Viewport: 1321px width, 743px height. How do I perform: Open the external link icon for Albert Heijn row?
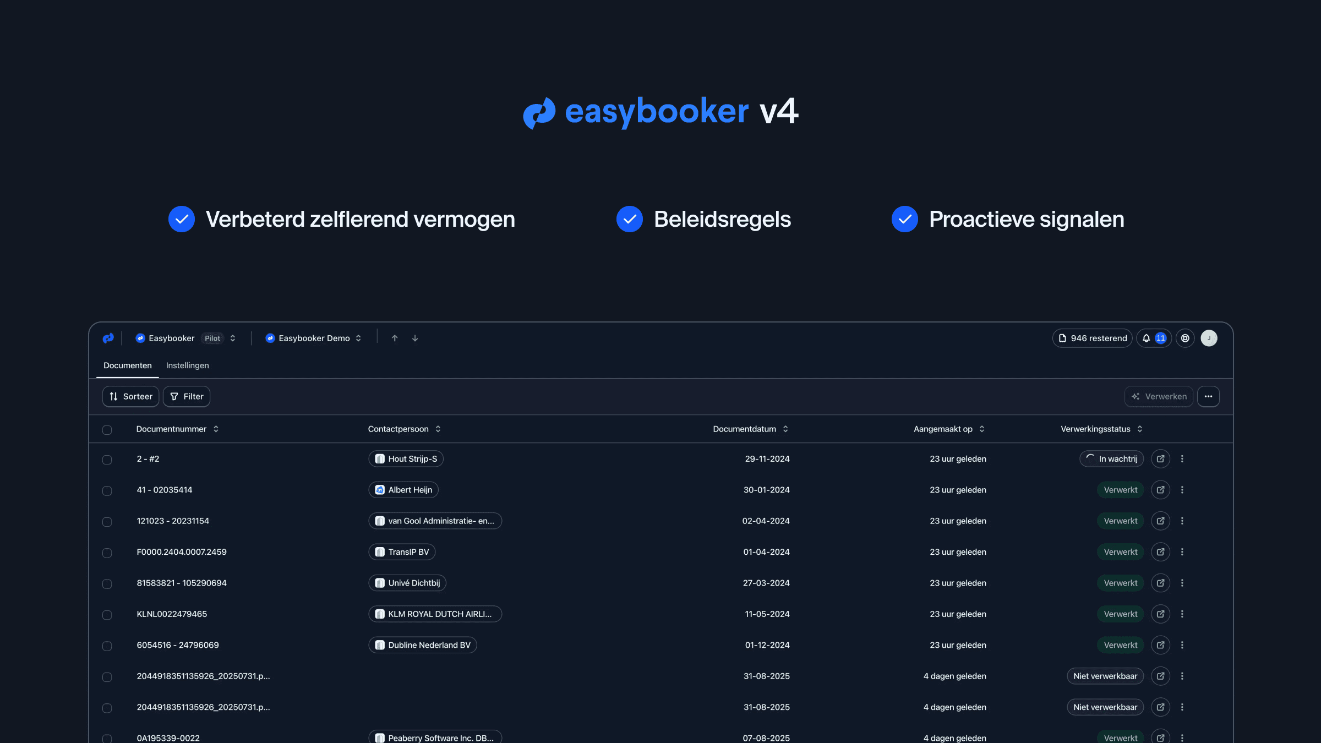(x=1160, y=489)
